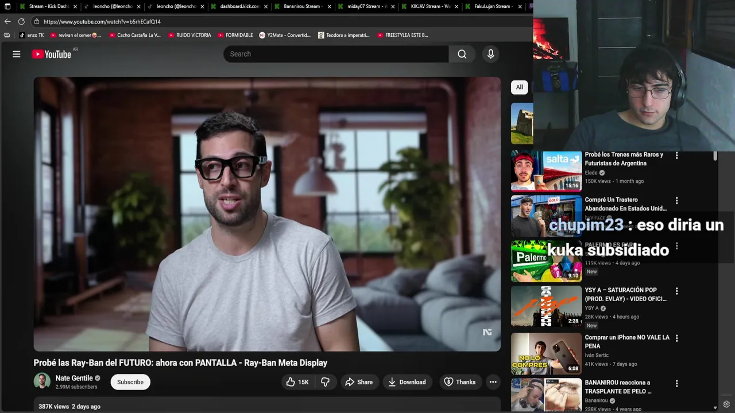735x413 pixels.
Task: Click the search magnifier button
Action: [x=462, y=54]
